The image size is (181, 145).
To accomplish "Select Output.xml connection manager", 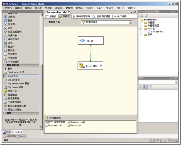I will click(75, 125).
